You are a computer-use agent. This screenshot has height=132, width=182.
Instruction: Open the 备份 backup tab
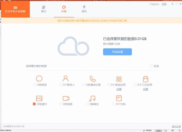tap(44, 9)
